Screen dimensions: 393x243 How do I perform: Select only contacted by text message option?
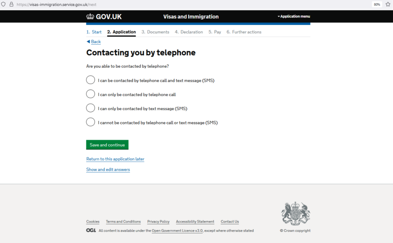coord(91,108)
